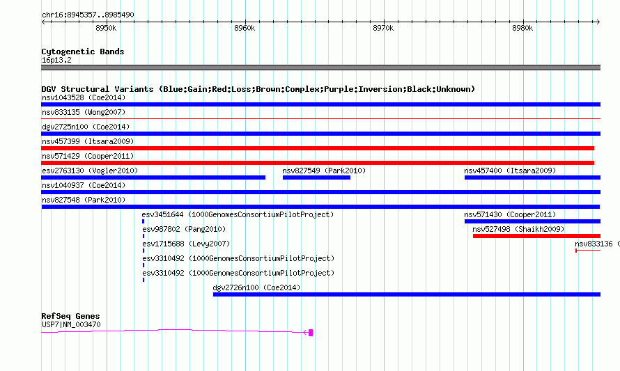620x371 pixels.
Task: Click the blue bar for dgv2725n100
Action: (320, 134)
